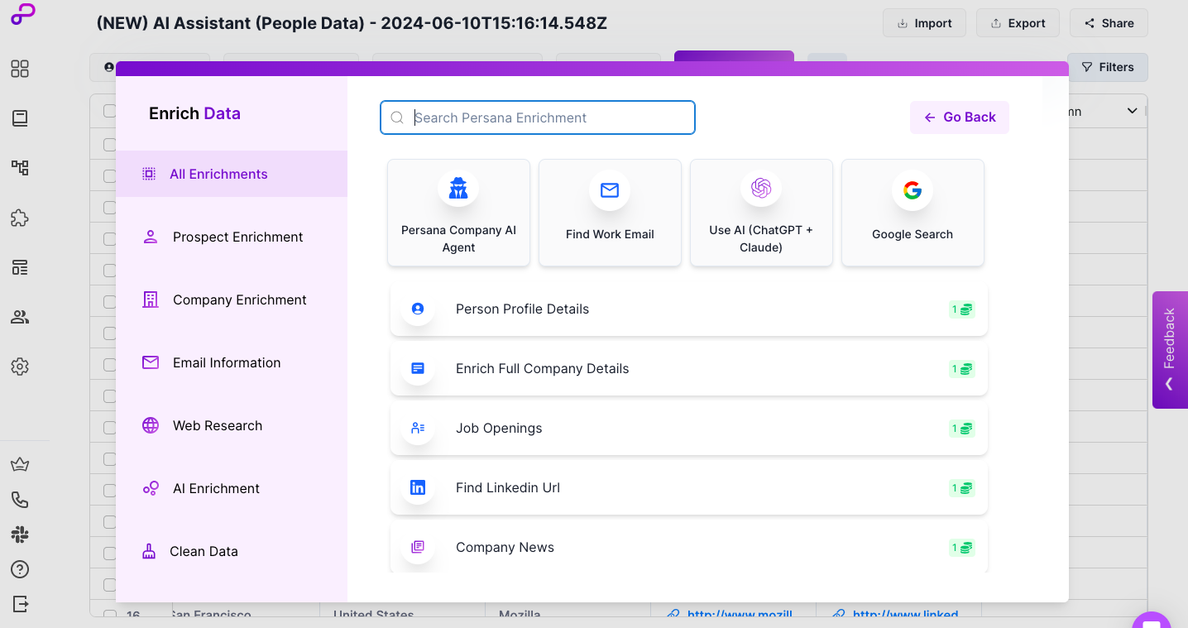Select the Find Work Email envelope icon
The image size is (1188, 628).
click(610, 190)
